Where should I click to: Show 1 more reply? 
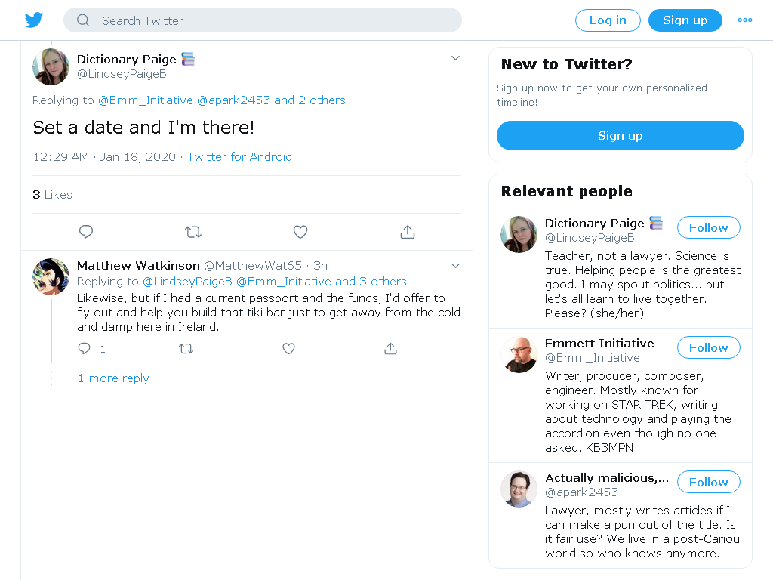(x=113, y=378)
